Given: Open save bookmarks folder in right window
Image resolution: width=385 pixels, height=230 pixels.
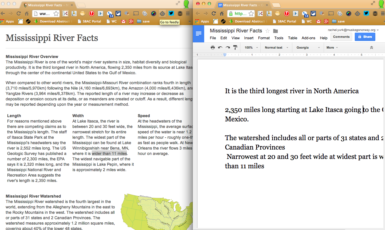Looking at the screenshot, I should 338,21.
